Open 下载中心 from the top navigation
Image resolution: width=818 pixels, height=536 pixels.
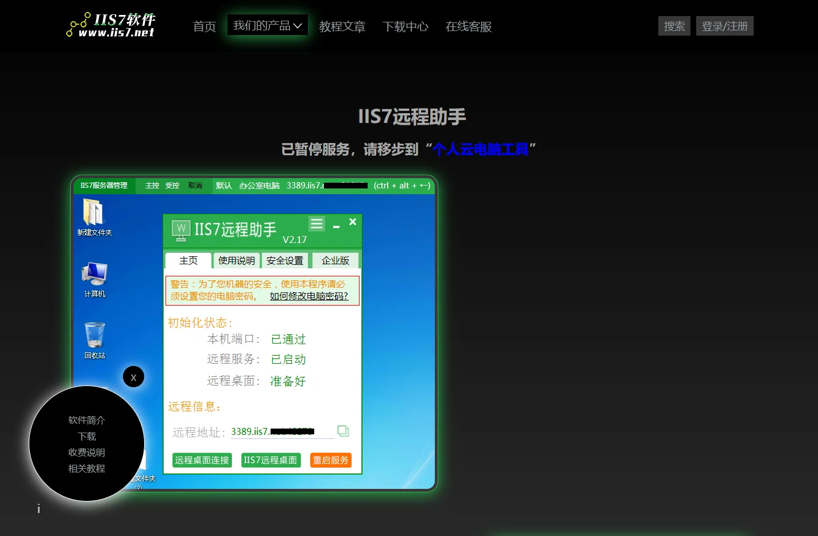click(x=406, y=26)
